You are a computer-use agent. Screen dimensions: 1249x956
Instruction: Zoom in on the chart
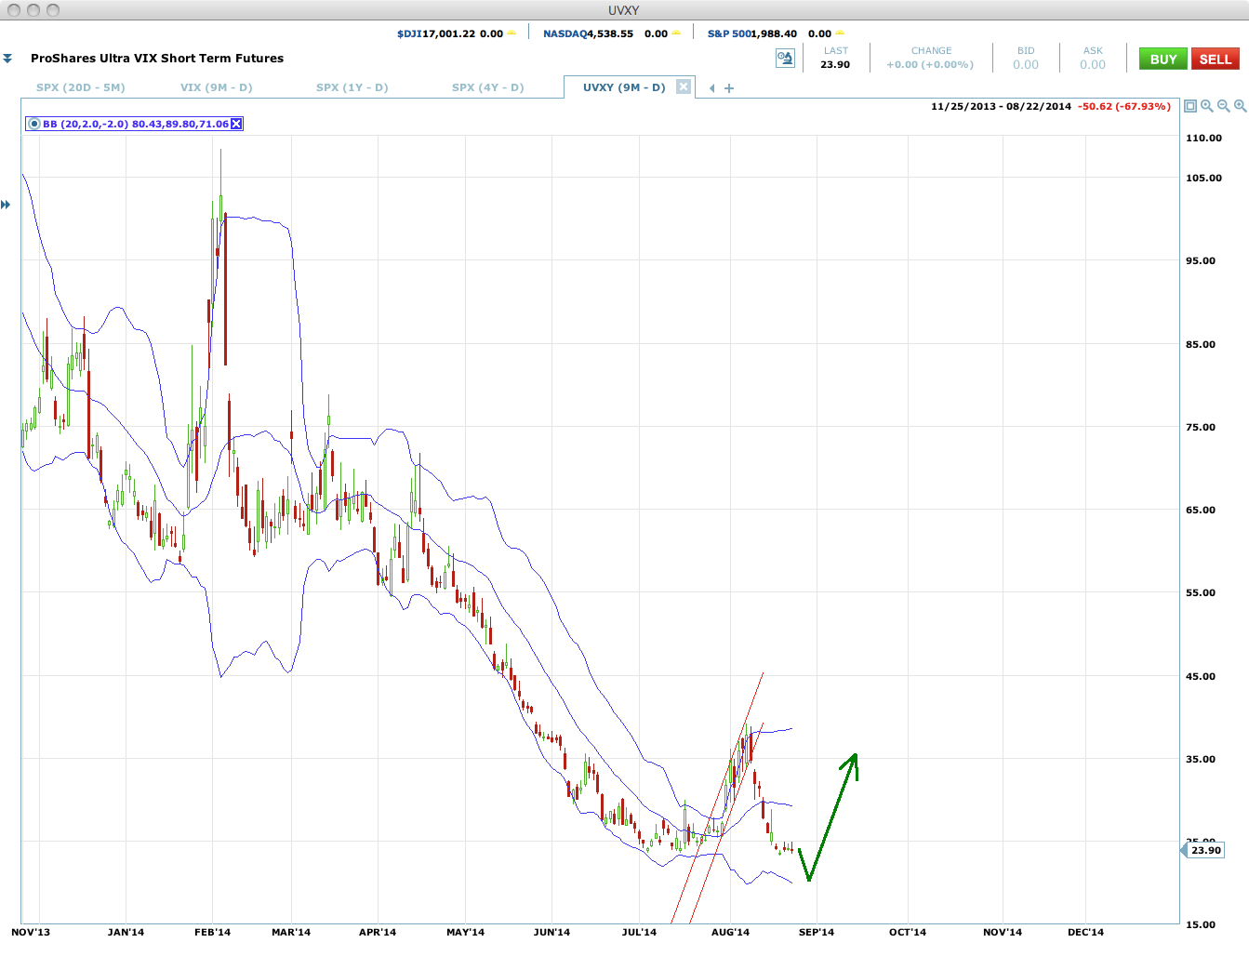pos(1241,106)
